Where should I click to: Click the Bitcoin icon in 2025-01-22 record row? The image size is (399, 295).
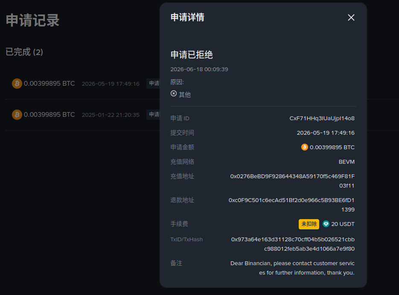pyautogui.click(x=17, y=115)
